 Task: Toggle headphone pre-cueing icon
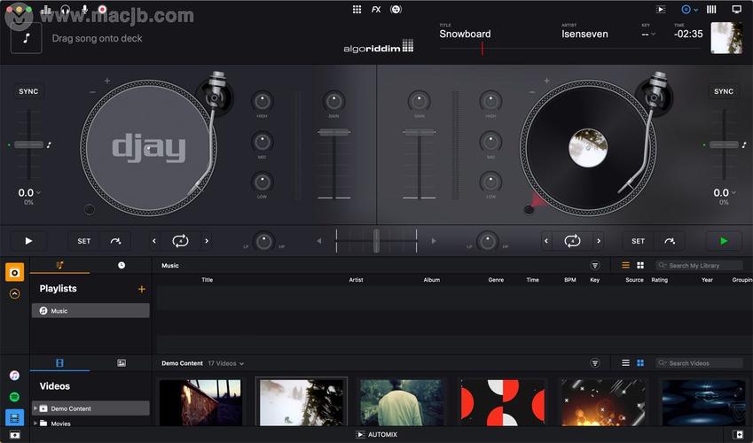66,10
